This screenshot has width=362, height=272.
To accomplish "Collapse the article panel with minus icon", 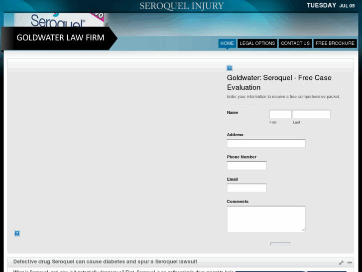I will [x=350, y=263].
